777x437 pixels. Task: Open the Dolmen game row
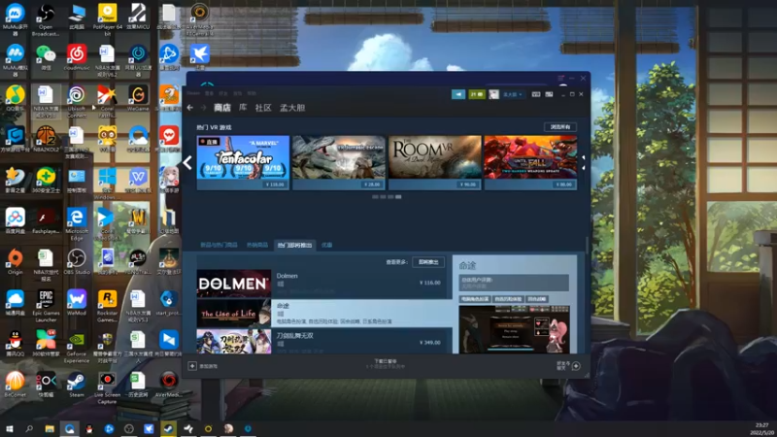pos(324,284)
